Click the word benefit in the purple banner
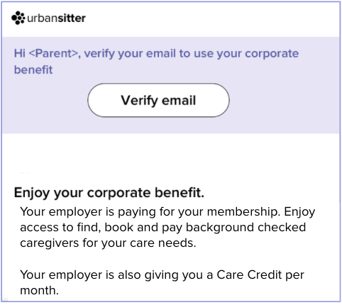This screenshot has height=305, width=342. click(33, 70)
